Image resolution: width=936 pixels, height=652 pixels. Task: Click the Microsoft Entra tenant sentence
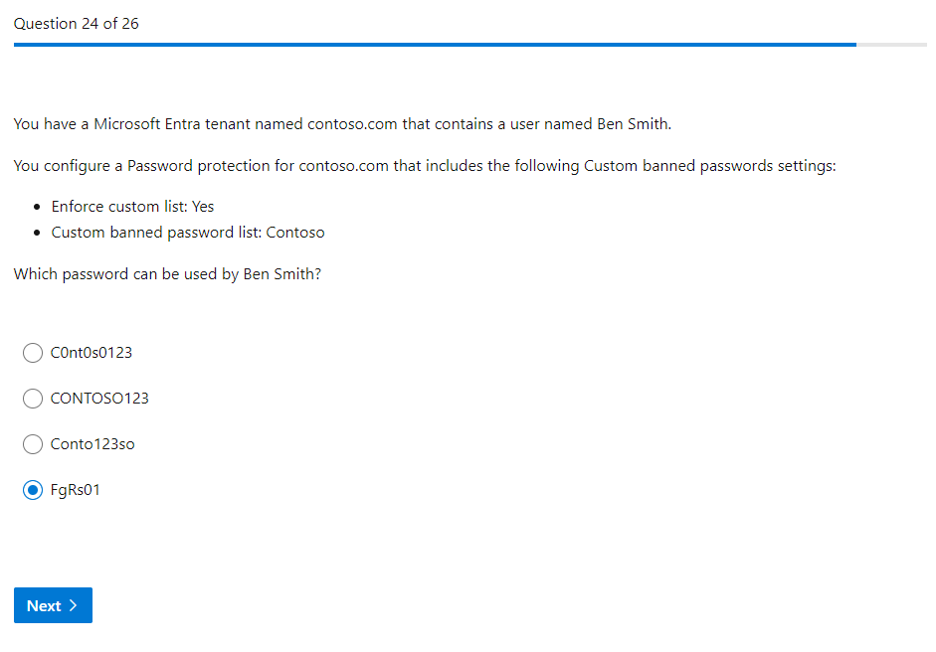point(343,124)
